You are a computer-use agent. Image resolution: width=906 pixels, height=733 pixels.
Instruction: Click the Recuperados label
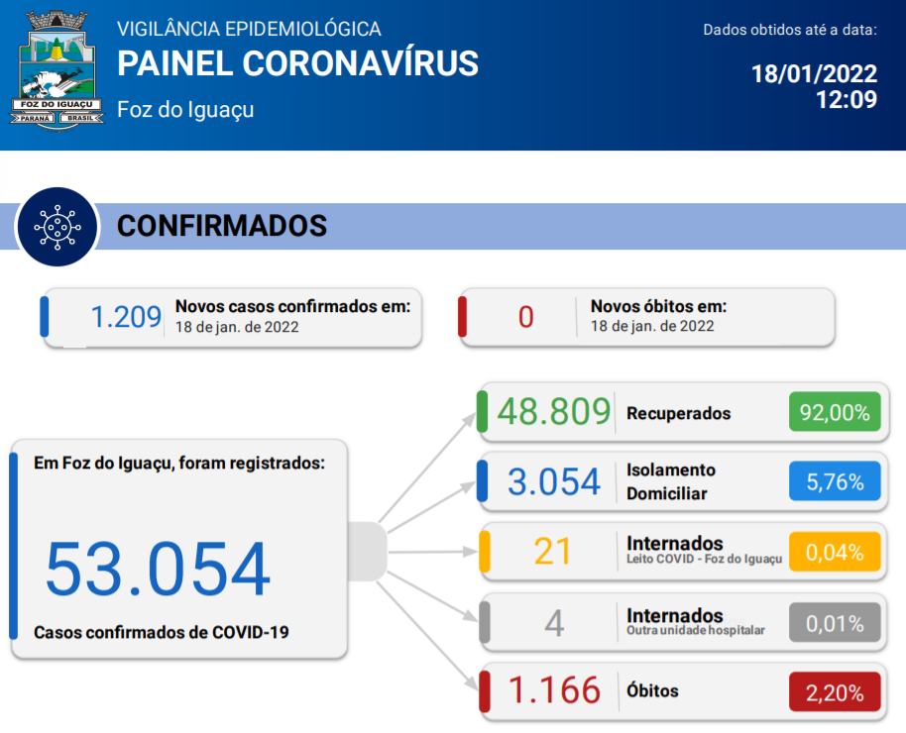click(678, 414)
